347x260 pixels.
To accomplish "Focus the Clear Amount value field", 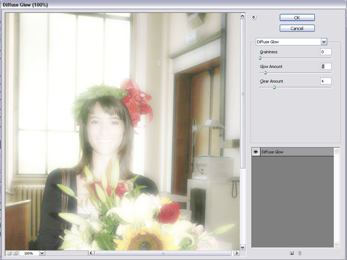I will (x=326, y=81).
